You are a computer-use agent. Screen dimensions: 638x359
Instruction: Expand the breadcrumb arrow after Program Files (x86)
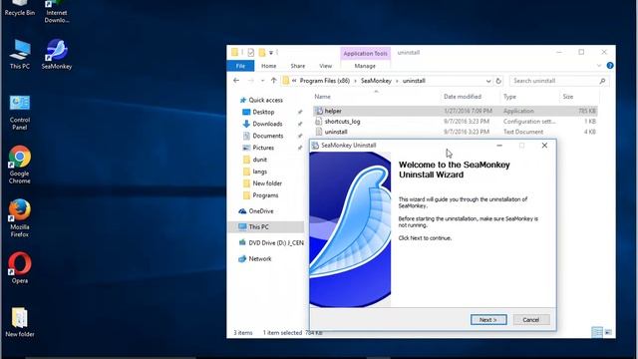tap(355, 81)
